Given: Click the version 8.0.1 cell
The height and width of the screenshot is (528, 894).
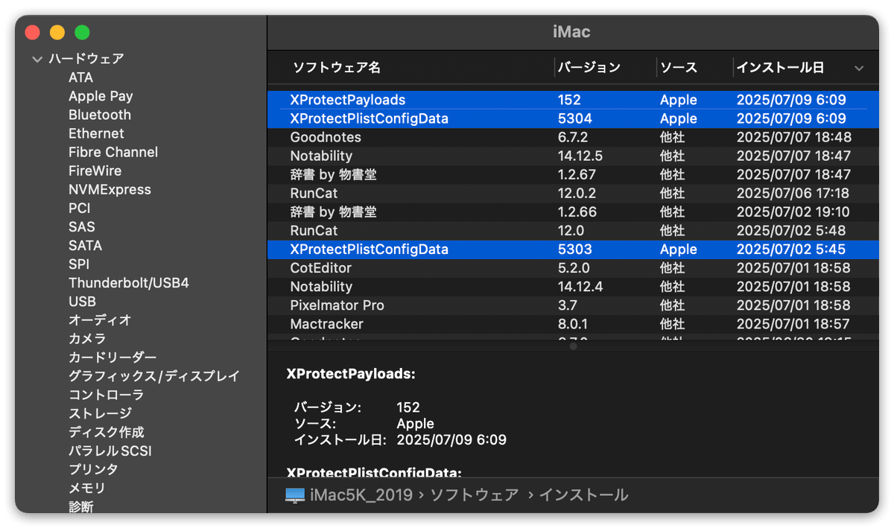Looking at the screenshot, I should (x=573, y=324).
